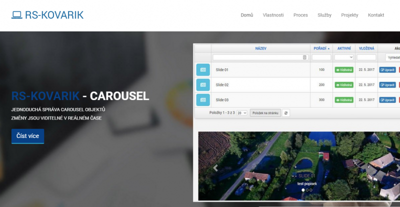The height and width of the screenshot is (207, 400).
Task: Click the RS-KOVARIK laptop logo icon
Action: click(x=17, y=15)
